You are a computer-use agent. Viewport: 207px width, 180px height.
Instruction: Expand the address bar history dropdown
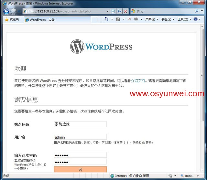tap(108, 11)
